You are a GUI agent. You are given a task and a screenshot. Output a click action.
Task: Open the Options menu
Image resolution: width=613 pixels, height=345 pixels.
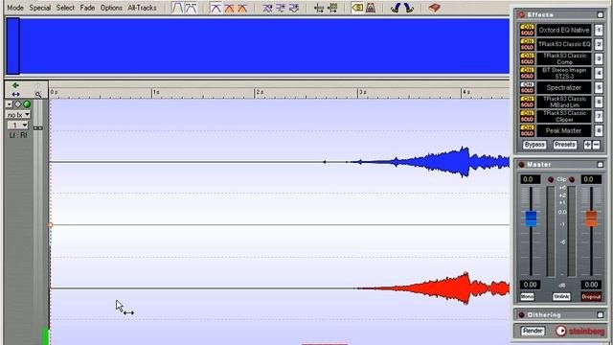[x=111, y=8]
